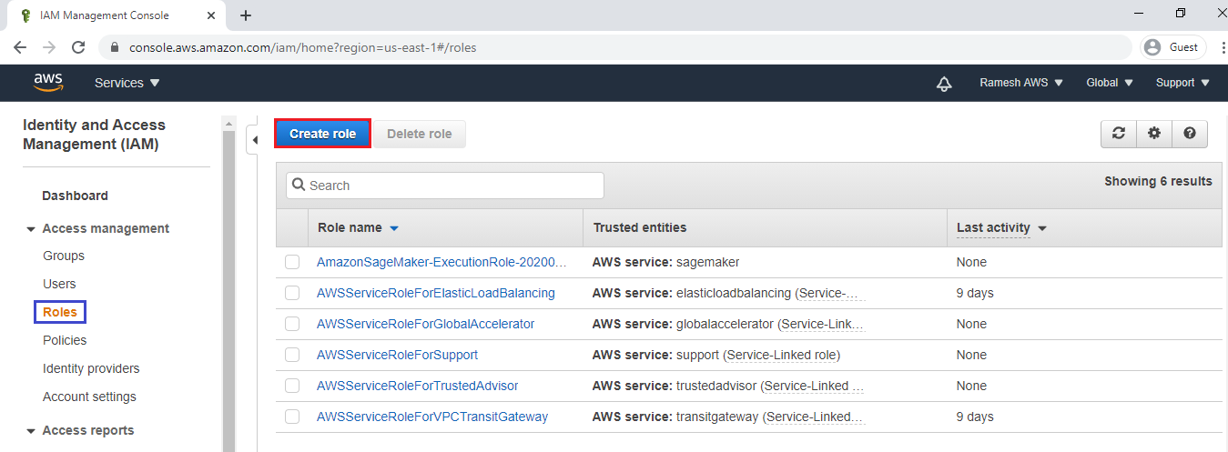Open Dashboard in the sidebar

point(75,196)
